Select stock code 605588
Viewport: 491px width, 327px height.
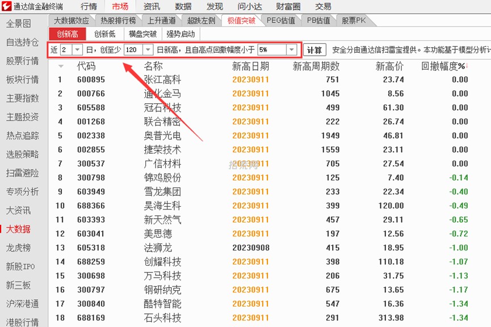[91, 107]
